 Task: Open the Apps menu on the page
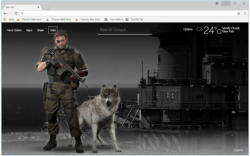click(x=29, y=30)
